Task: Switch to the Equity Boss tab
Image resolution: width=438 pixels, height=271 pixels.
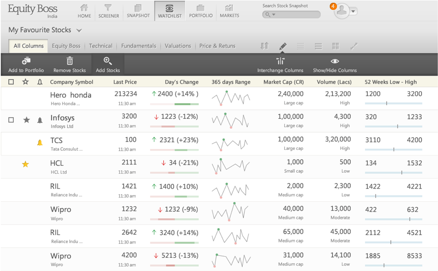Action: click(x=66, y=46)
